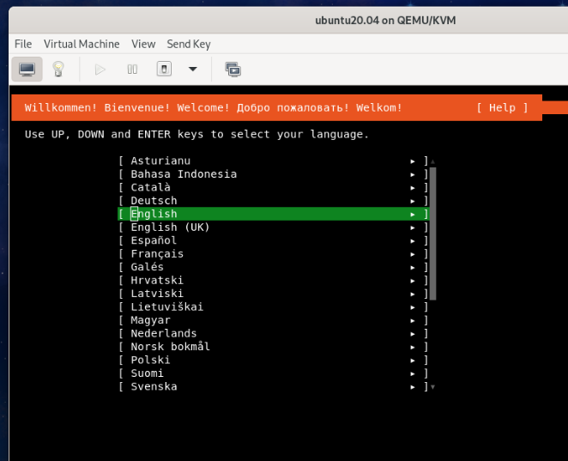Pick Français in the language list
The height and width of the screenshot is (461, 568).
[x=157, y=254]
